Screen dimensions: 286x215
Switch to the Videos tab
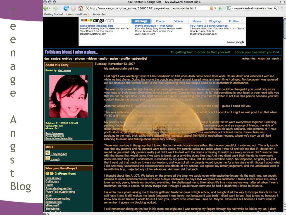[x=178, y=21]
